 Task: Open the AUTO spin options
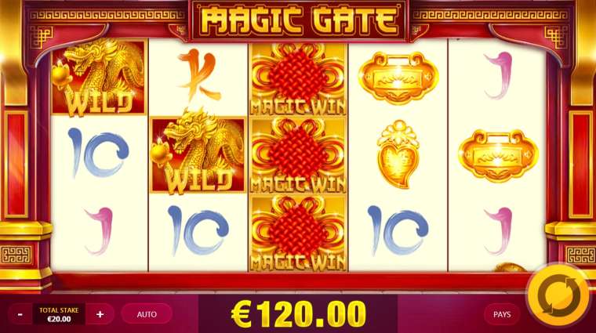pos(147,314)
